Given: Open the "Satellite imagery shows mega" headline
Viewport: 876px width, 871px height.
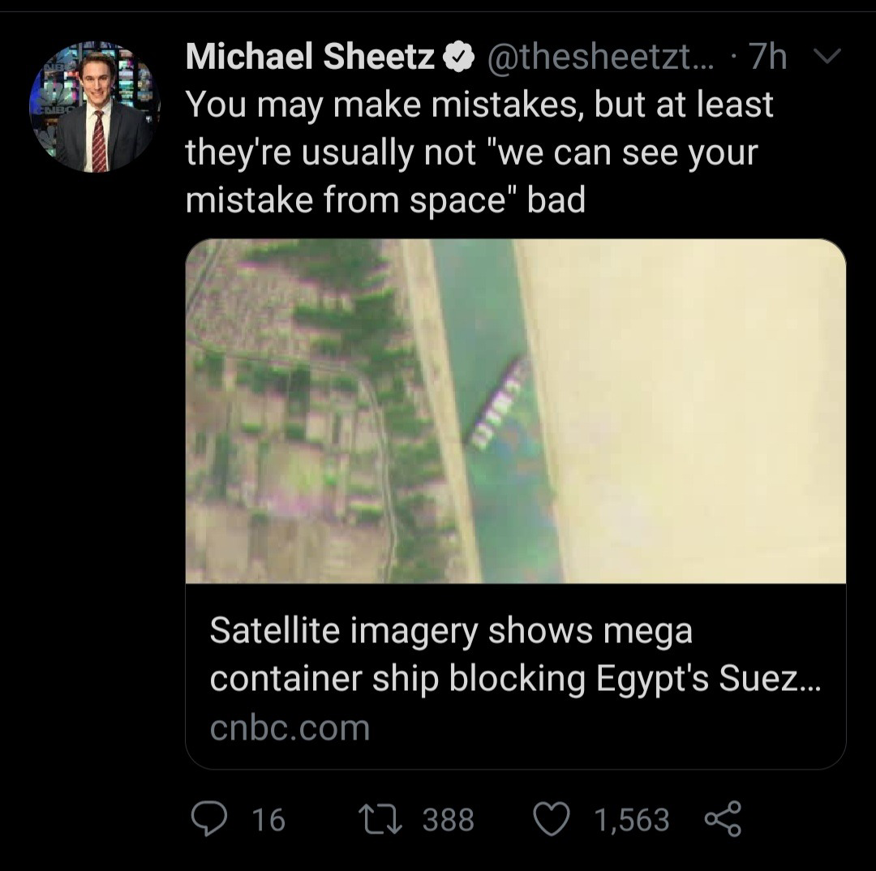Looking at the screenshot, I should (451, 630).
